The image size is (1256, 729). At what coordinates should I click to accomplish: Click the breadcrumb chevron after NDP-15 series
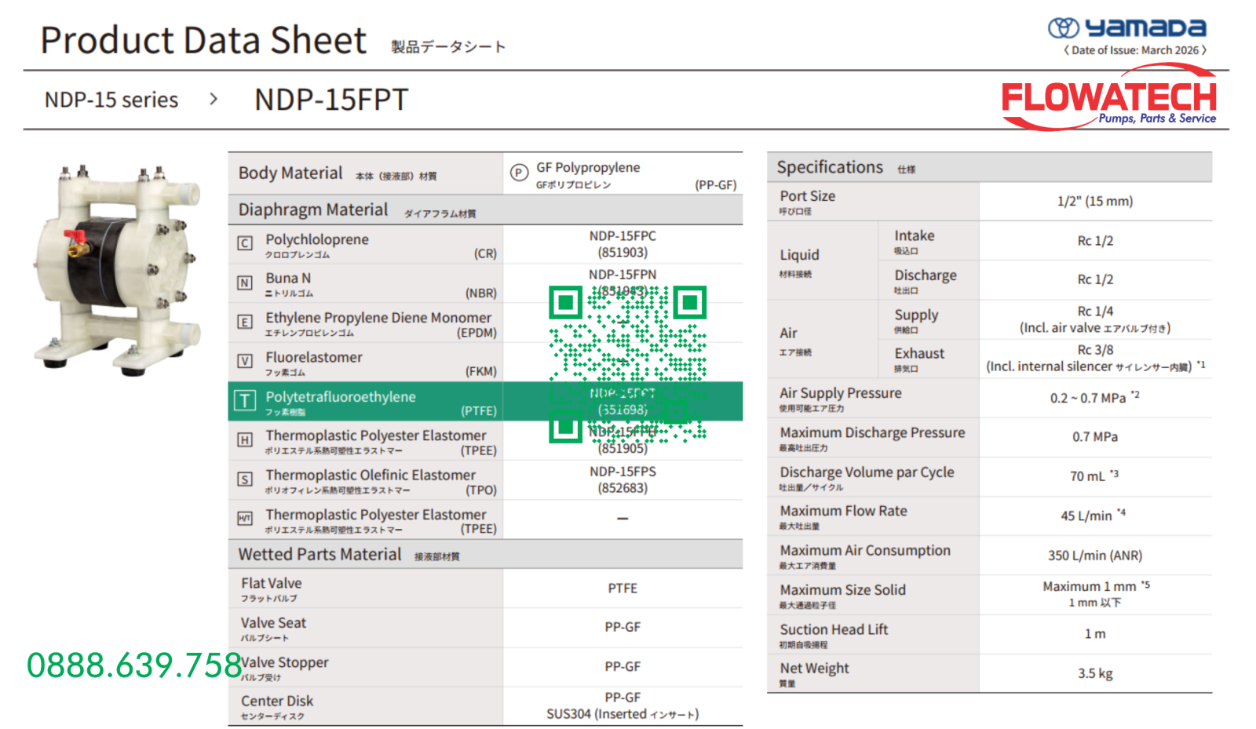click(x=214, y=99)
